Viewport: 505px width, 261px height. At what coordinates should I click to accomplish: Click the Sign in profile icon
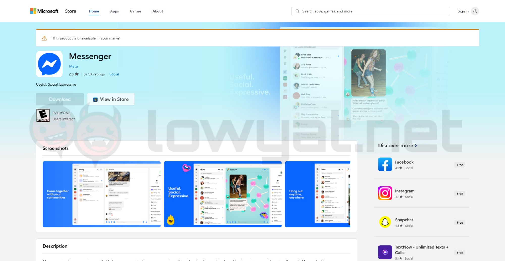coord(475,11)
